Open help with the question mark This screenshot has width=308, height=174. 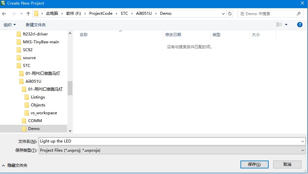[300, 25]
